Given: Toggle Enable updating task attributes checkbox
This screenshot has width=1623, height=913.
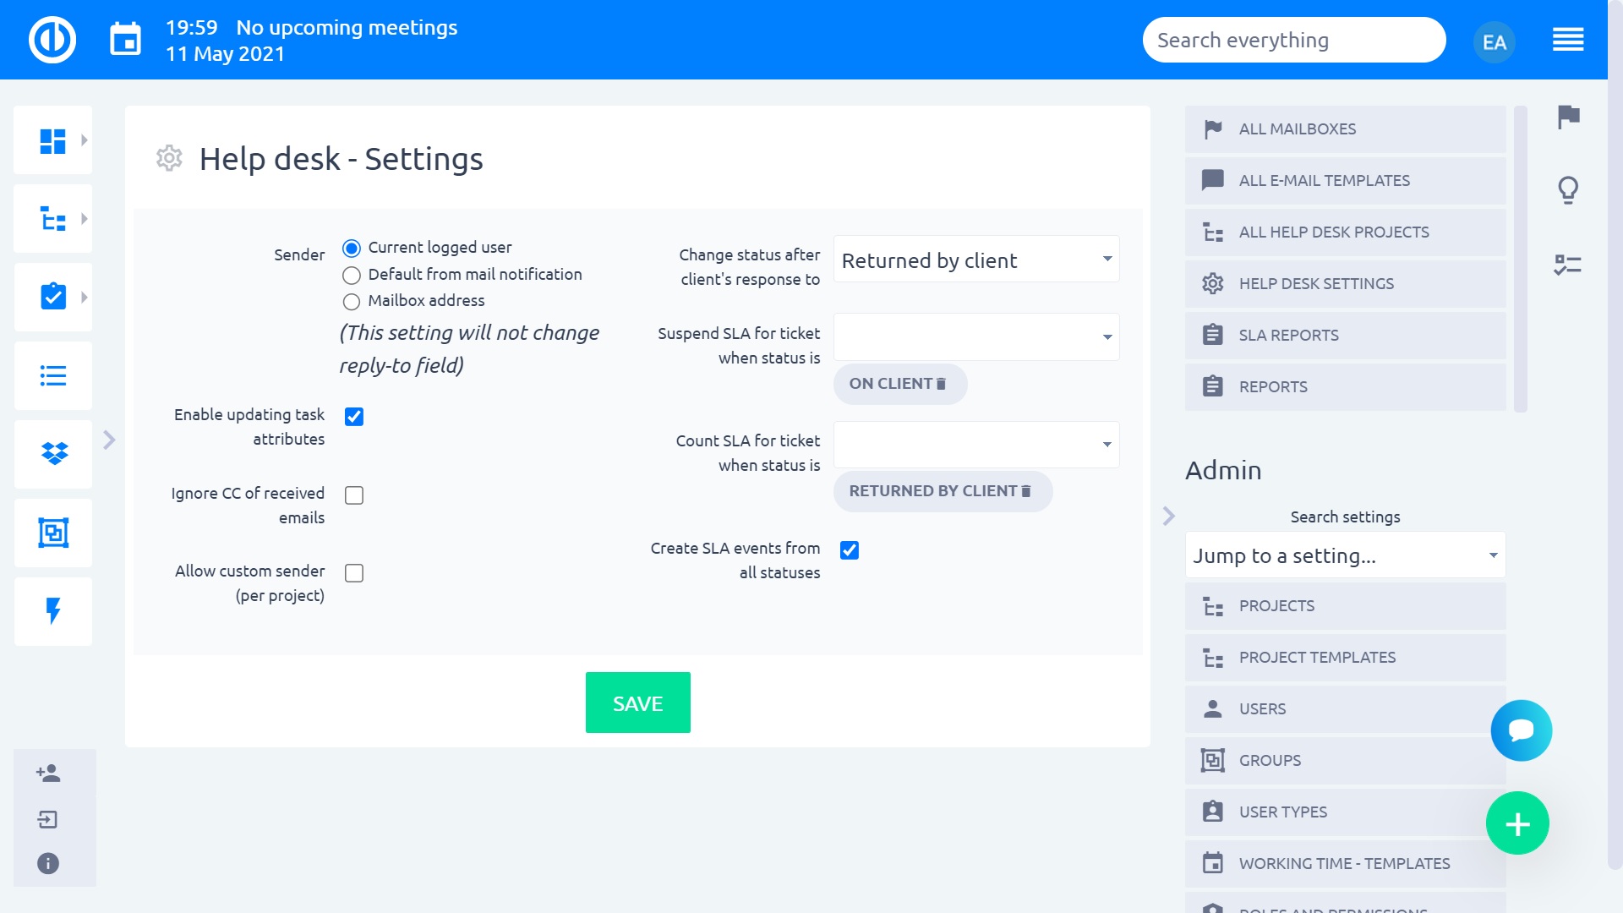Looking at the screenshot, I should tap(354, 417).
